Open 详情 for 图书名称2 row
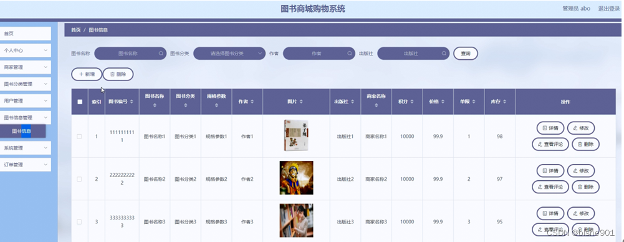Screen dimensions: 624x242 550,171
